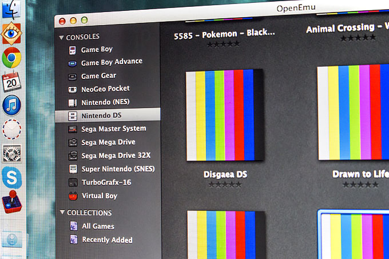This screenshot has height=259, width=389.
Task: Rate 5585 - Pokemon - Black with stars
Action: point(223,45)
